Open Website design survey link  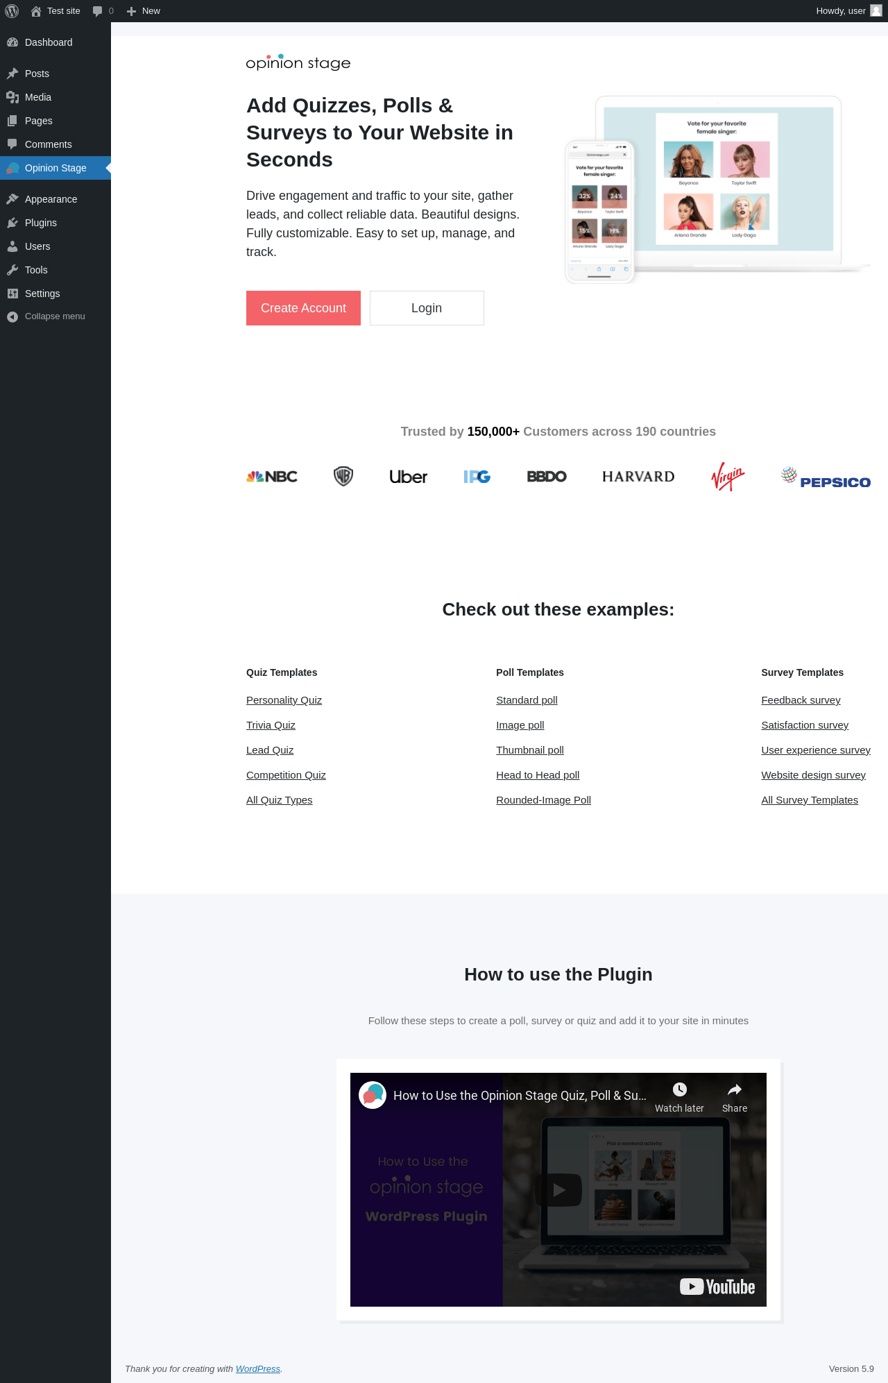(813, 775)
